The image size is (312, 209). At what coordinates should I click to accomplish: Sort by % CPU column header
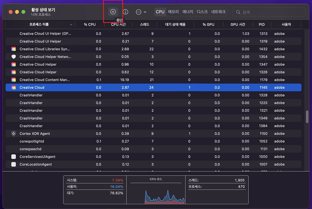click(90, 24)
